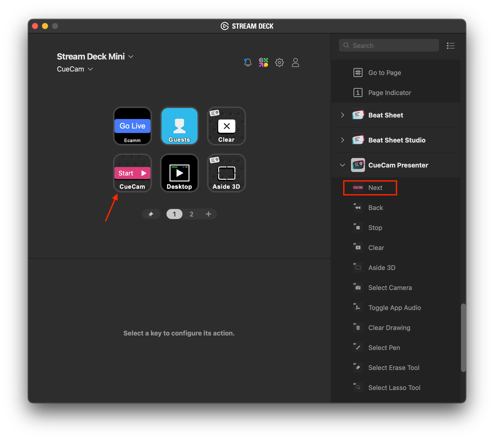Click into the Search actions field
The height and width of the screenshot is (440, 494).
tap(389, 45)
